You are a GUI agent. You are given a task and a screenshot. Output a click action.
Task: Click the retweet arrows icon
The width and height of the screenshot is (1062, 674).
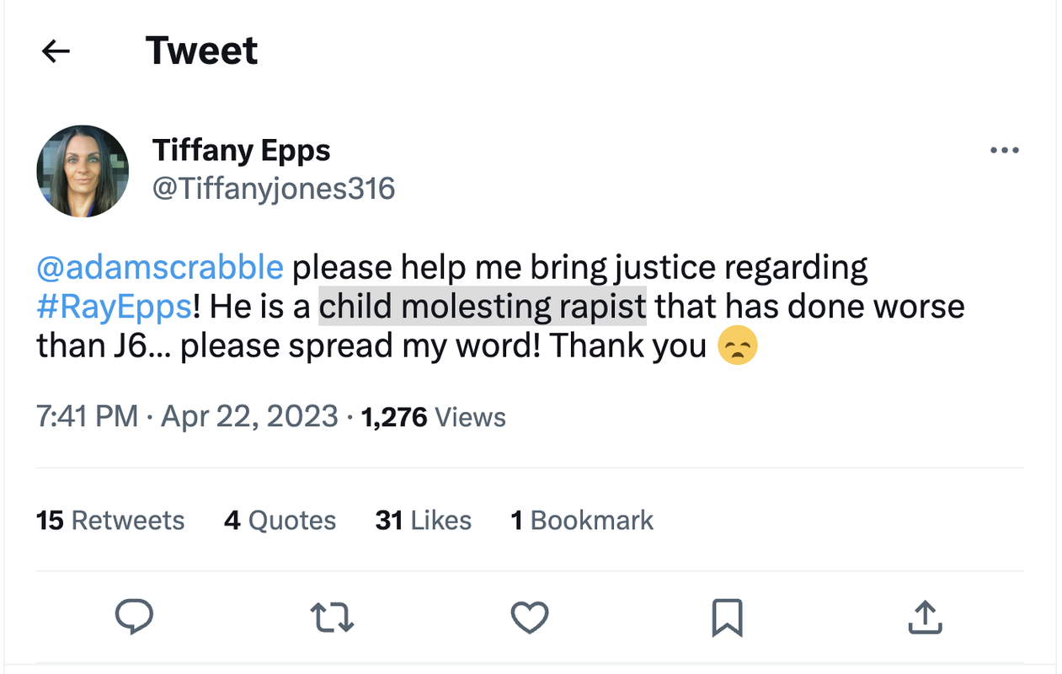(332, 618)
